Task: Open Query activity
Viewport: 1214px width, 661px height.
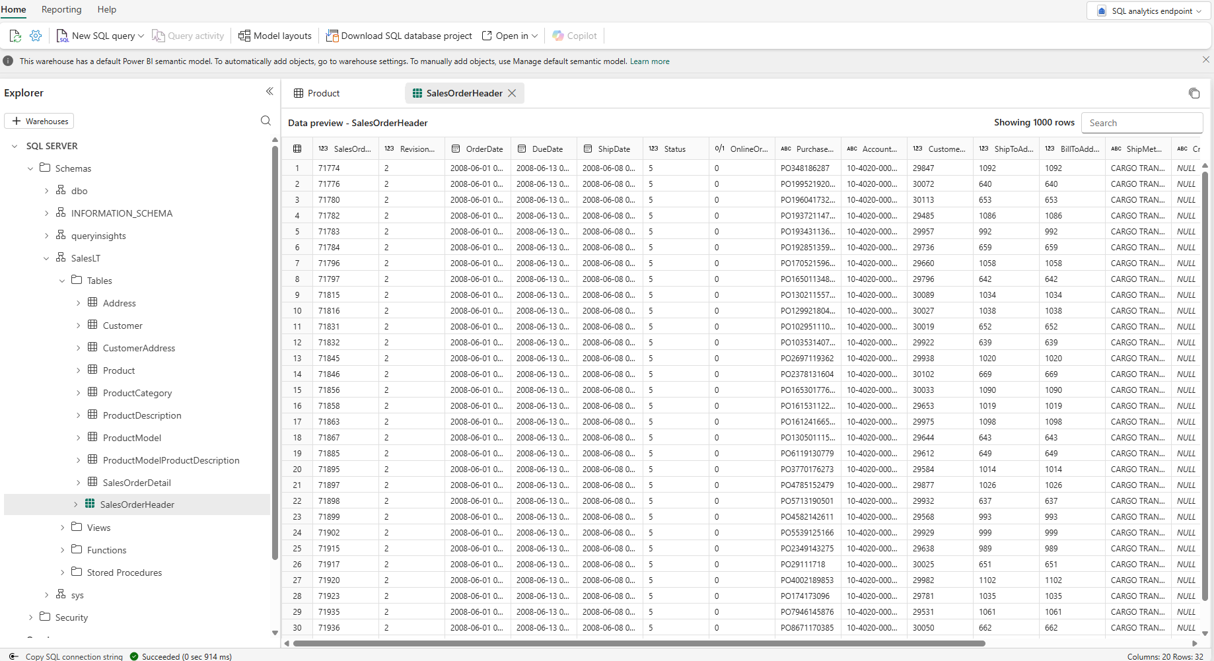Action: click(188, 36)
